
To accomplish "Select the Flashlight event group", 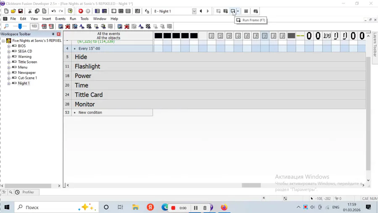I will [218, 66].
